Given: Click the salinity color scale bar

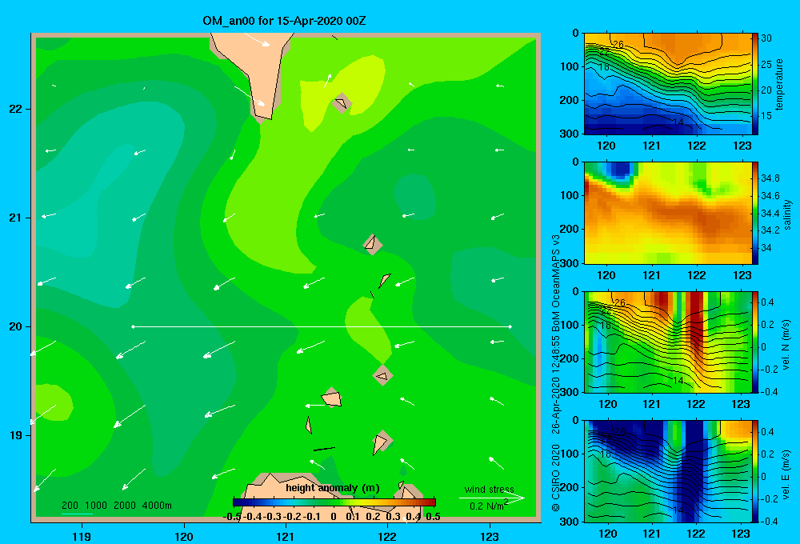Looking at the screenshot, I should click(x=755, y=214).
